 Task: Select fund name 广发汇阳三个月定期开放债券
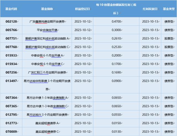pos(47,72)
